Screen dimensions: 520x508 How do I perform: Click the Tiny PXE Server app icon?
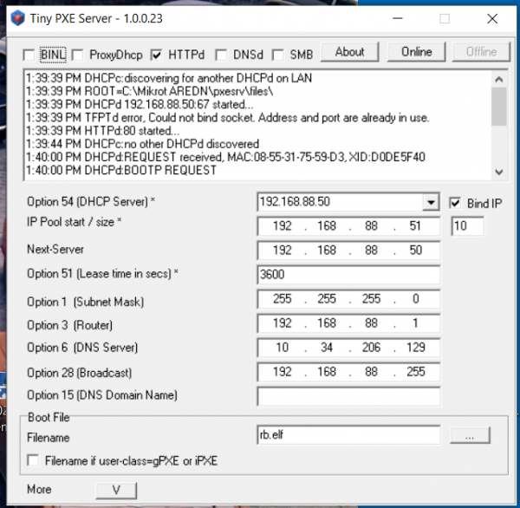tap(17, 18)
